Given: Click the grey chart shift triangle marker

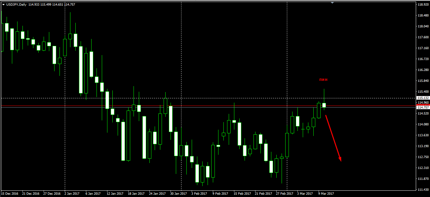Looking at the screenshot, I should [332, 3].
